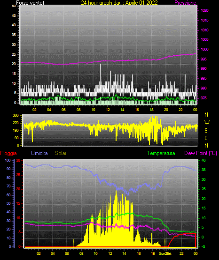Click the 'Sun Set' label on bottom axis
The height and width of the screenshot is (260, 219).
click(x=165, y=253)
